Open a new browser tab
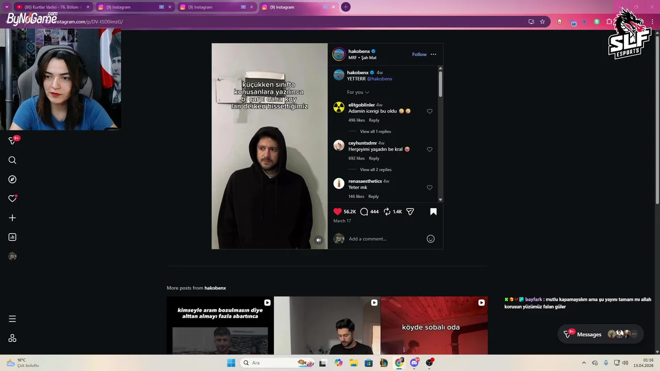Image resolution: width=660 pixels, height=371 pixels. tap(346, 7)
